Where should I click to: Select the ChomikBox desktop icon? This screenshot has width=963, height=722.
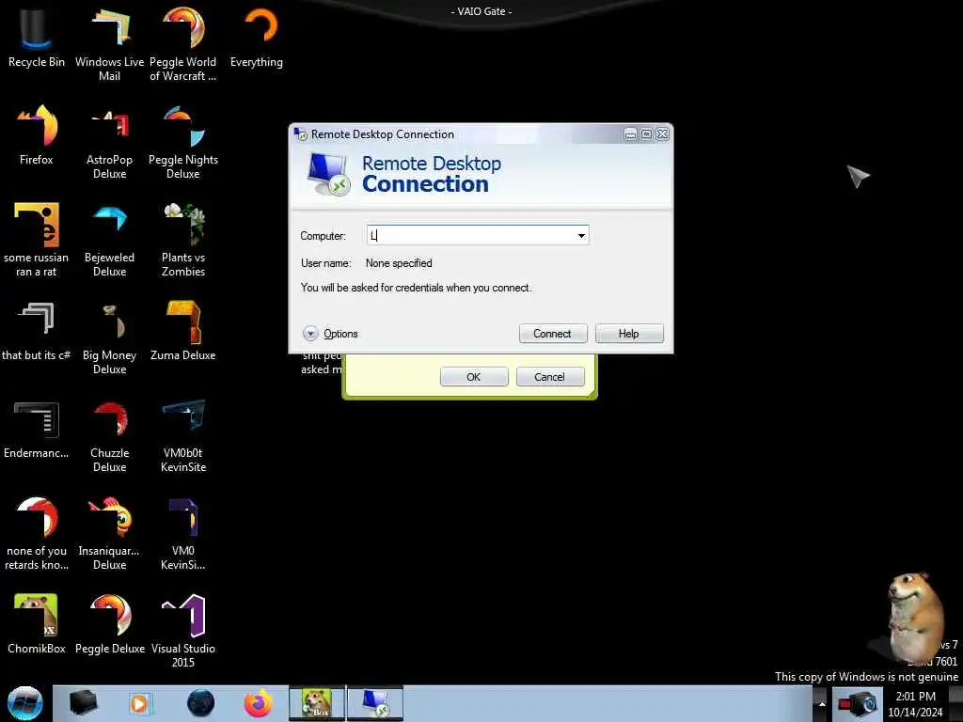click(36, 624)
